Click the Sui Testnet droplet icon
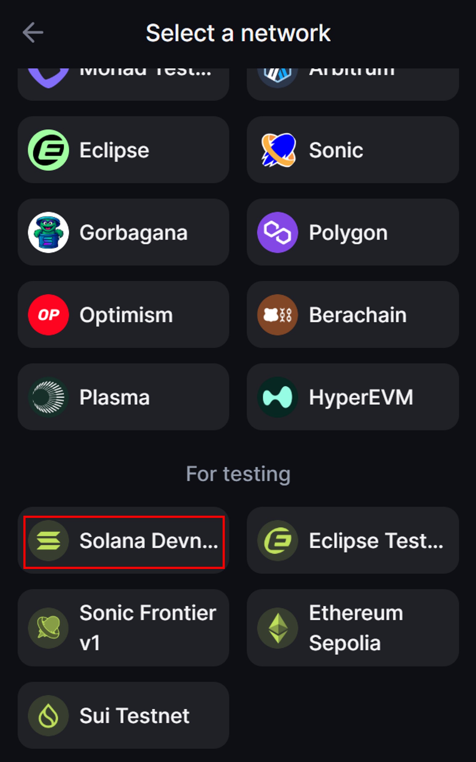The width and height of the screenshot is (476, 762). point(49,716)
